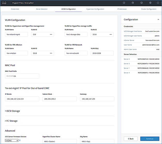Open Cluster Configuration tab
This screenshot has width=162, height=144.
149,9
